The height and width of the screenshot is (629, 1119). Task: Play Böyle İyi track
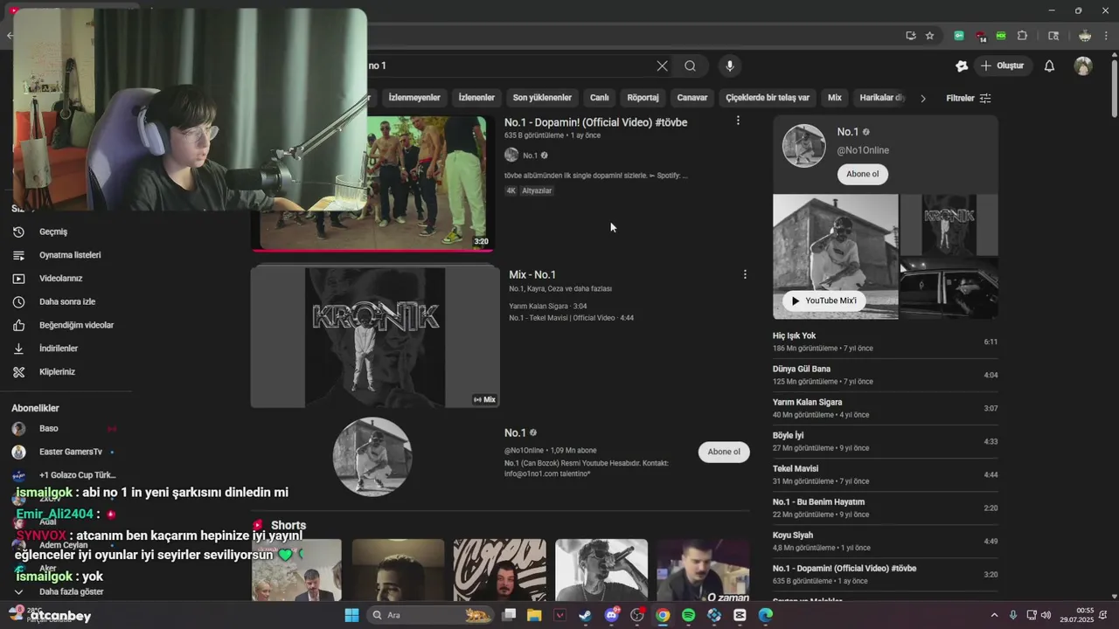click(x=885, y=441)
